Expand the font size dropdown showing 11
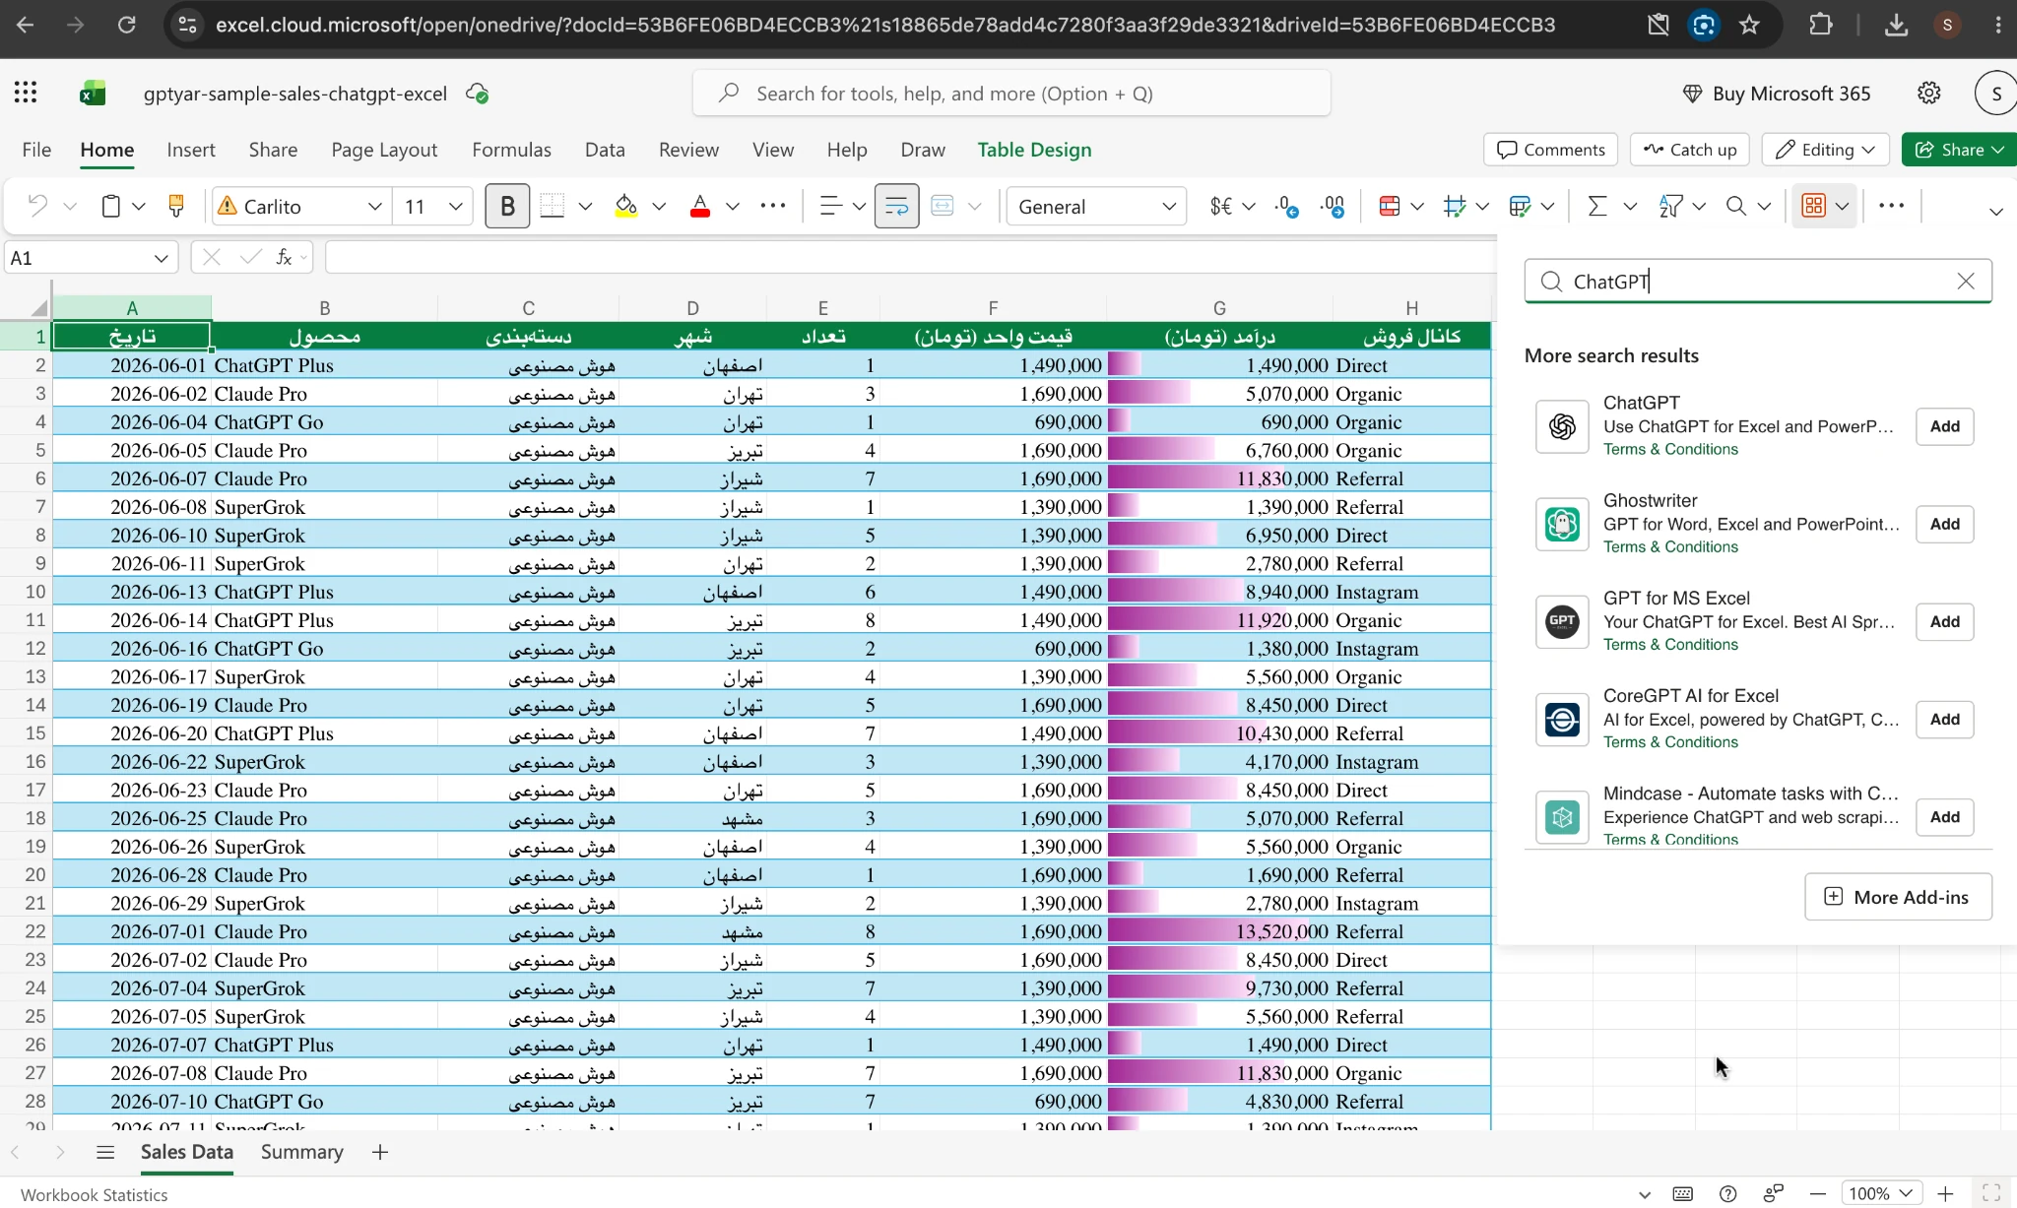Image resolution: width=2017 pixels, height=1208 pixels. click(x=455, y=207)
